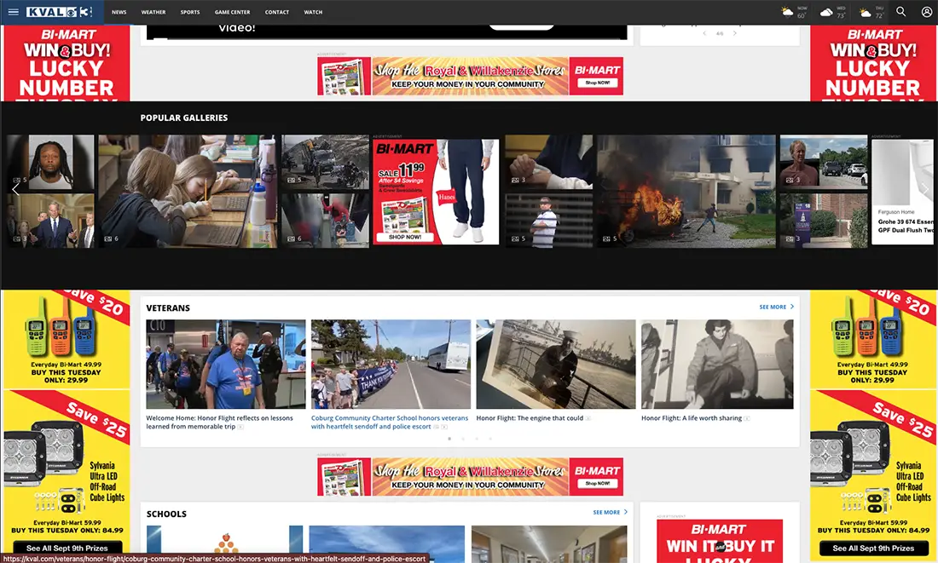Open 'Welcome Home: Honor Flight reflects' article
938x563 pixels.
pyautogui.click(x=219, y=422)
